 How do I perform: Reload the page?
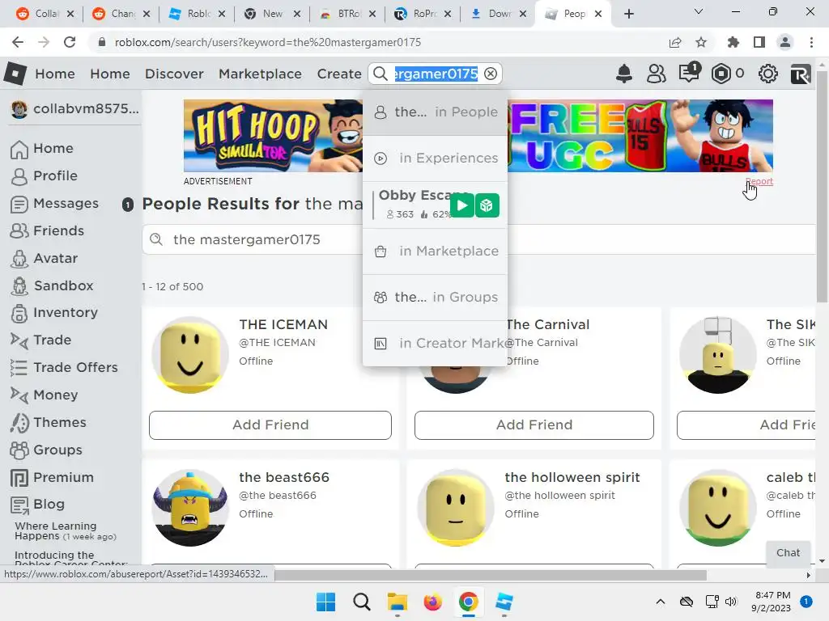pos(70,42)
